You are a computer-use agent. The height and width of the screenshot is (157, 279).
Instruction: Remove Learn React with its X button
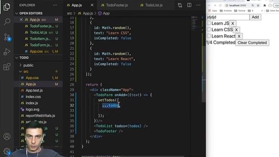(239, 36)
